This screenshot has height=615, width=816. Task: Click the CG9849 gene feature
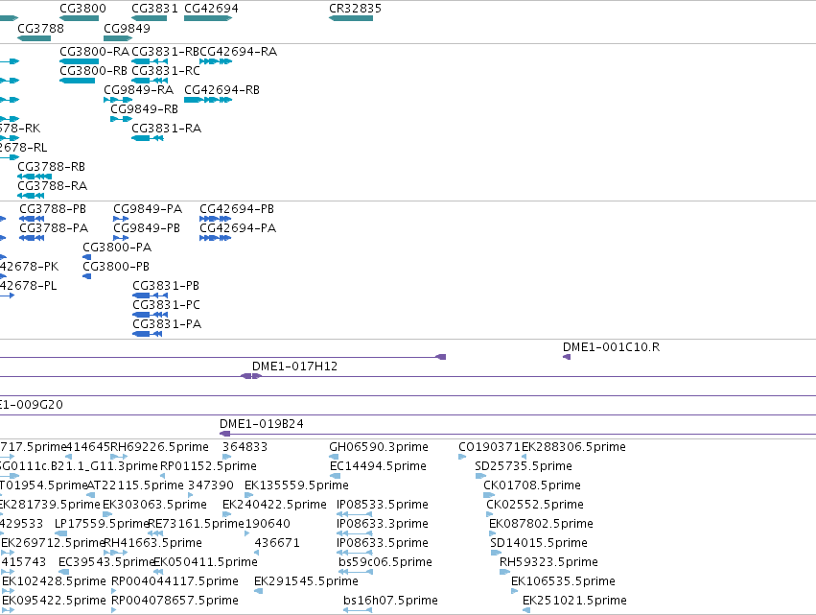118,38
